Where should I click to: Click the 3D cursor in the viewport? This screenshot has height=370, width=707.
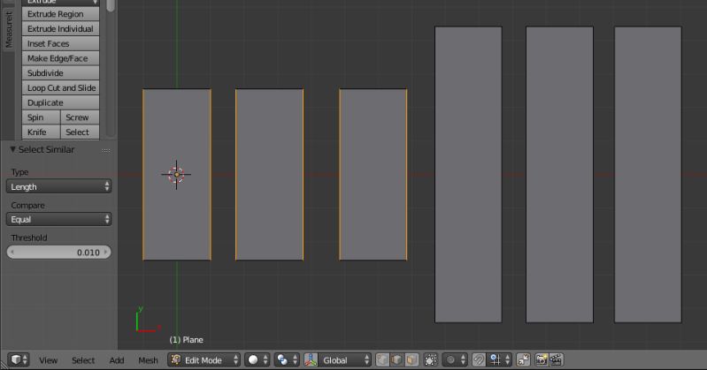point(176,175)
